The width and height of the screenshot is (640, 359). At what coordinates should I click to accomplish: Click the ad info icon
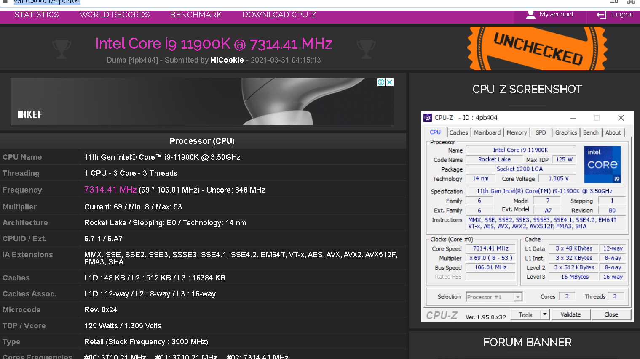coord(381,82)
